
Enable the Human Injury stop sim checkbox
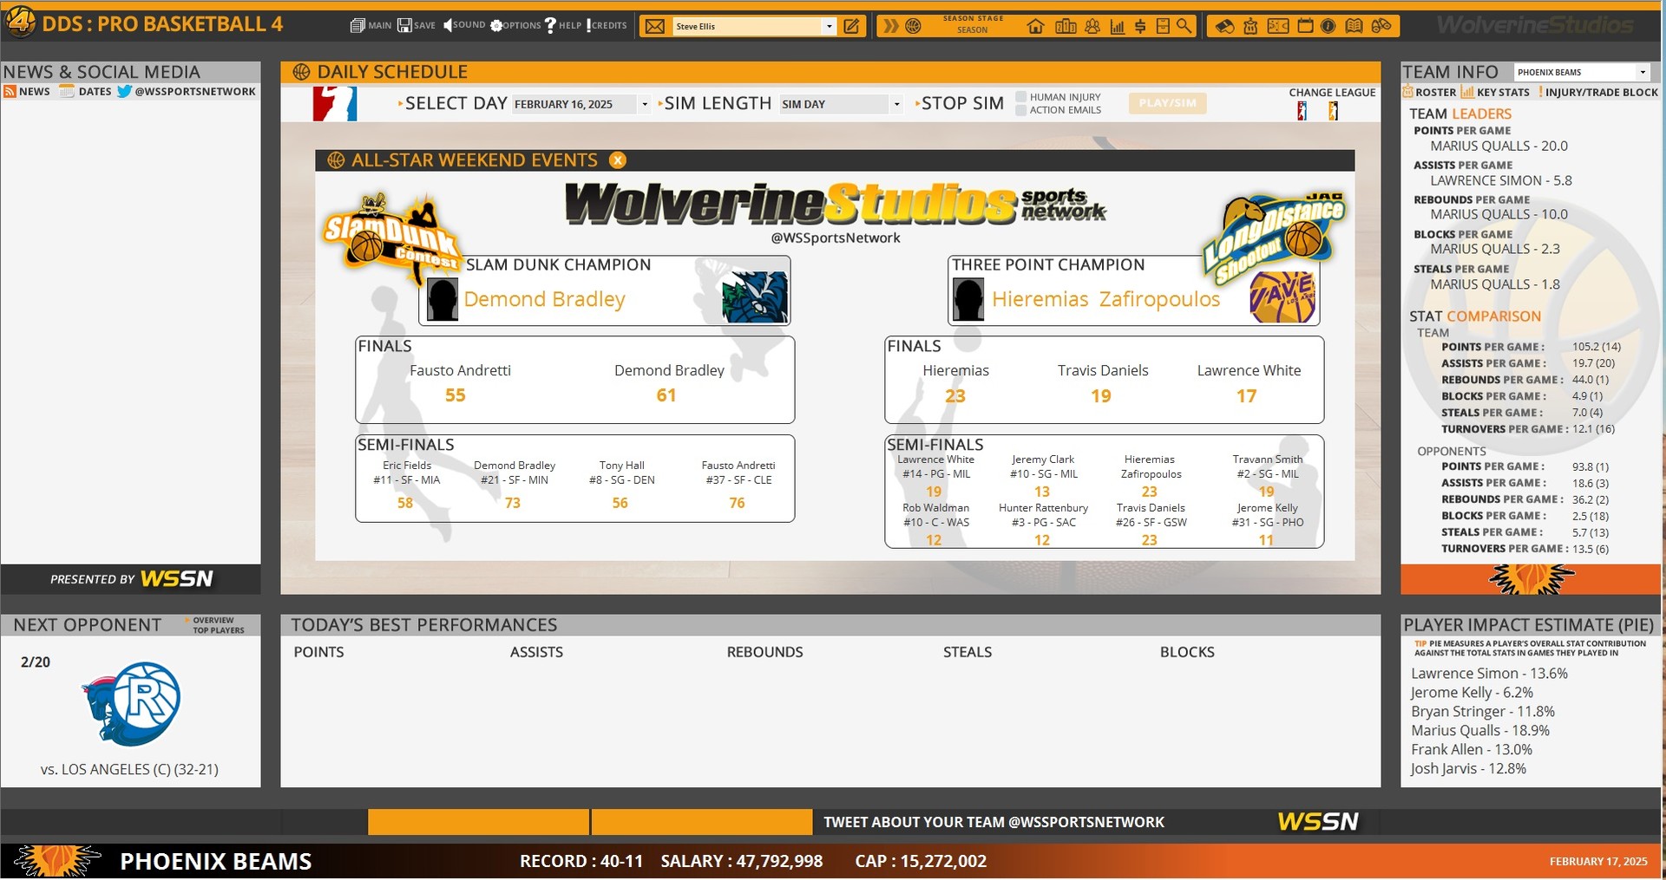click(x=1021, y=97)
